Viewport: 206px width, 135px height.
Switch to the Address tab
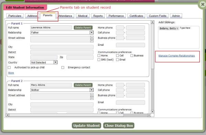click(32, 16)
